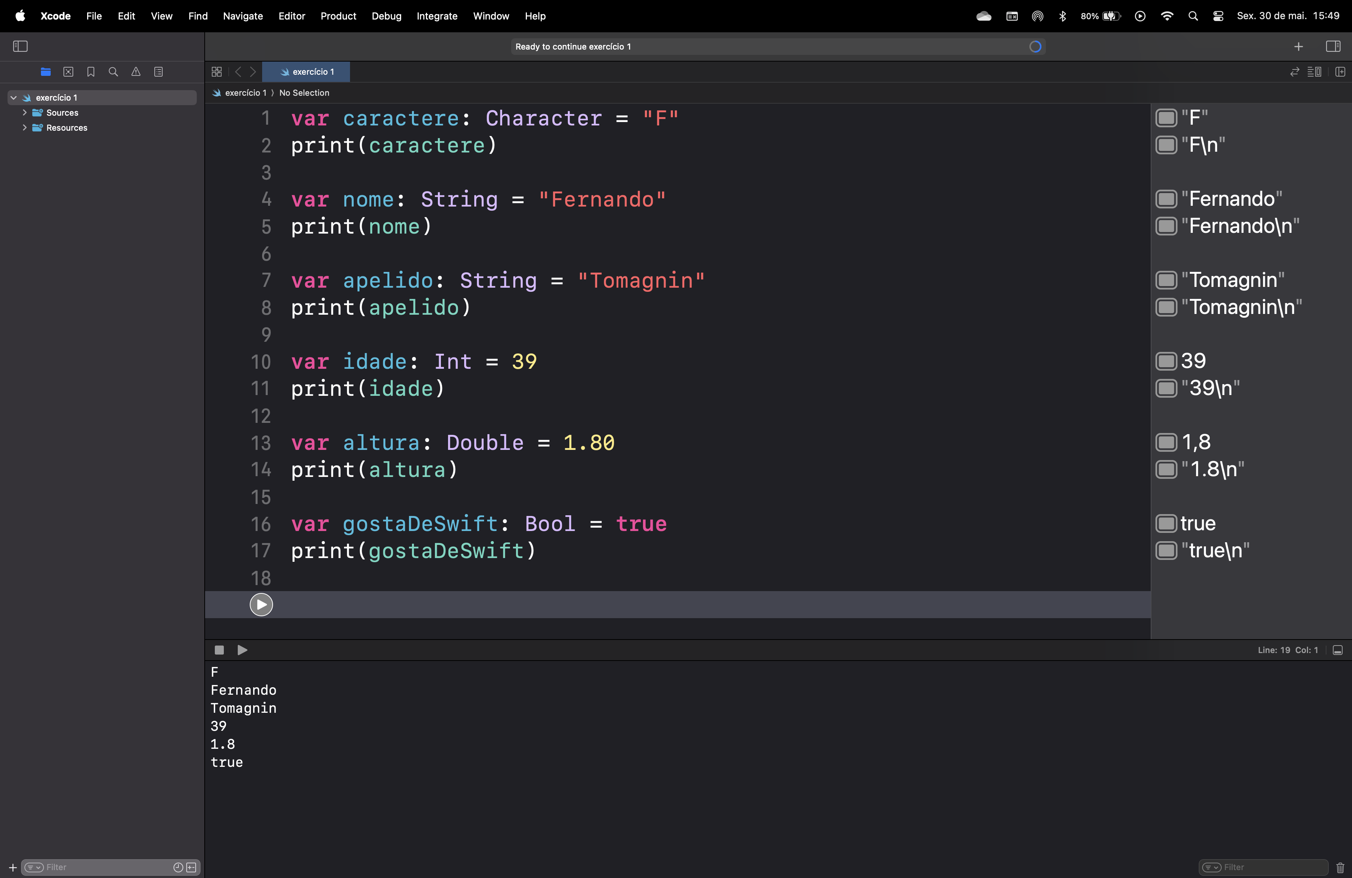The height and width of the screenshot is (878, 1352).
Task: Click the activity progress spinner
Action: tap(1035, 47)
